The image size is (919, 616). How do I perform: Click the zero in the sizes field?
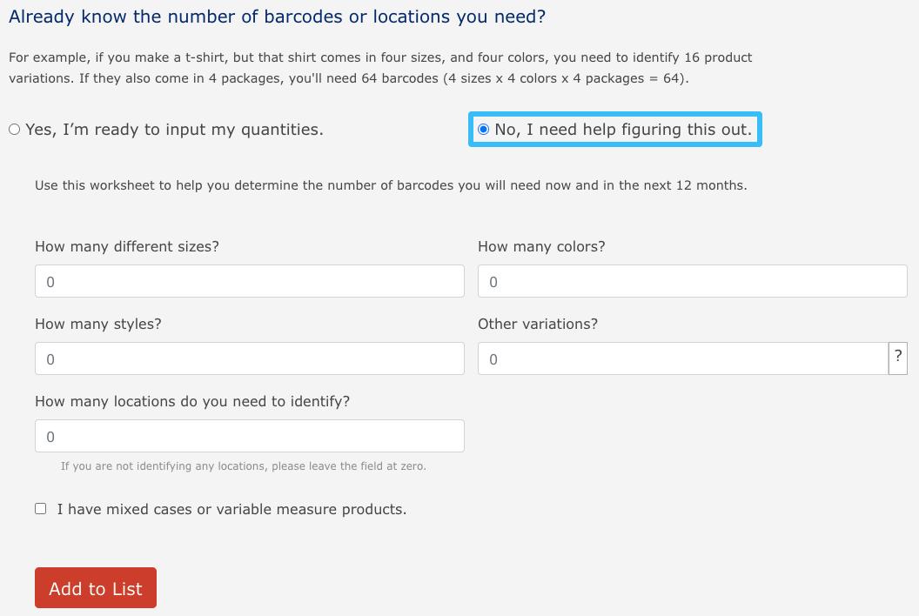tap(52, 280)
